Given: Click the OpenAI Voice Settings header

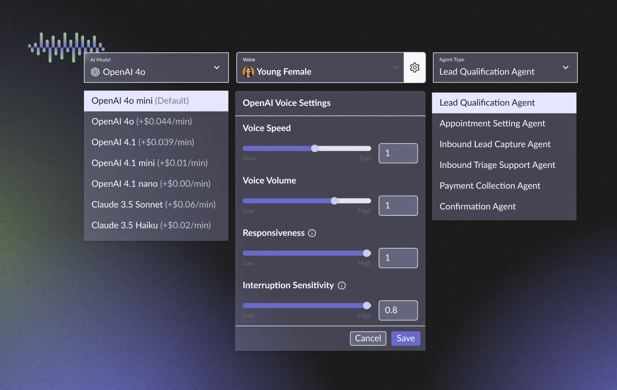Looking at the screenshot, I should tap(287, 103).
